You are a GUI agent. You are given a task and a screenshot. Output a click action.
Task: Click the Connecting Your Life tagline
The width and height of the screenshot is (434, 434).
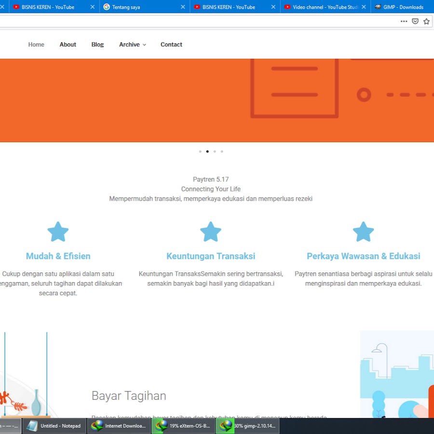click(211, 189)
